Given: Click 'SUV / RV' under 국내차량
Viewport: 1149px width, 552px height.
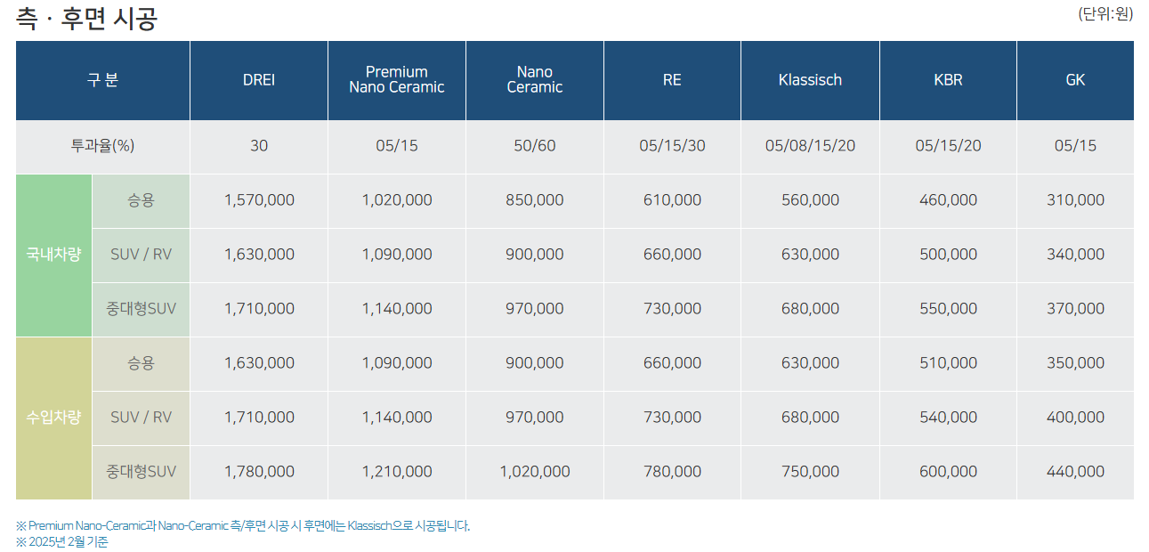Looking at the screenshot, I should pyautogui.click(x=141, y=255).
